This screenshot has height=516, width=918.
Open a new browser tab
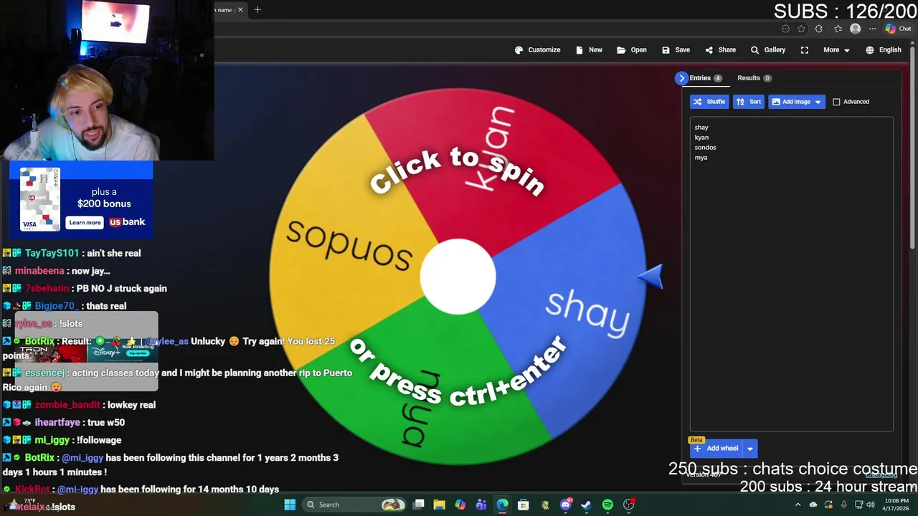click(257, 10)
